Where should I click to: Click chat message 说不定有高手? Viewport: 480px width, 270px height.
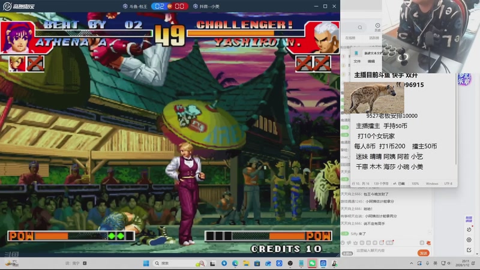[374, 223]
